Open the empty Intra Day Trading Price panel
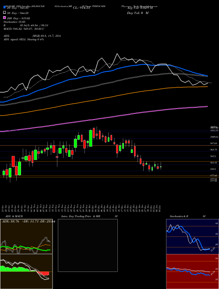This screenshot has width=219, height=289. [x=88, y=245]
